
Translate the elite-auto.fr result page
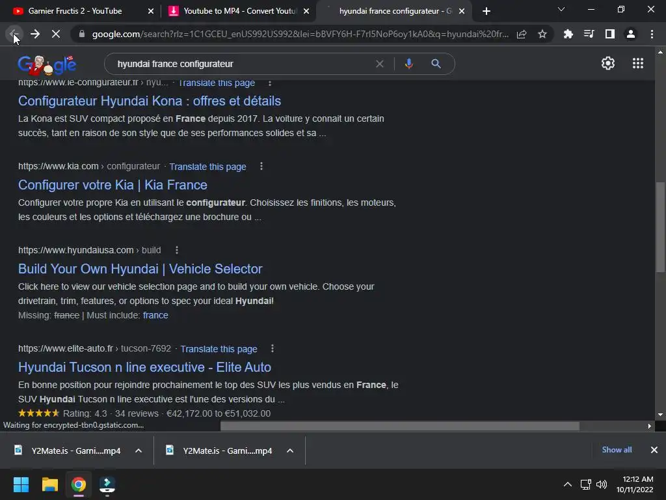[x=219, y=349]
